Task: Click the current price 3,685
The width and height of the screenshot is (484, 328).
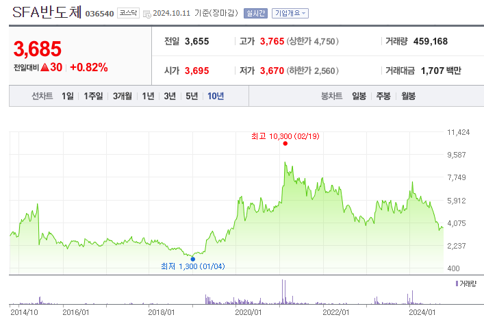Action: (38, 49)
